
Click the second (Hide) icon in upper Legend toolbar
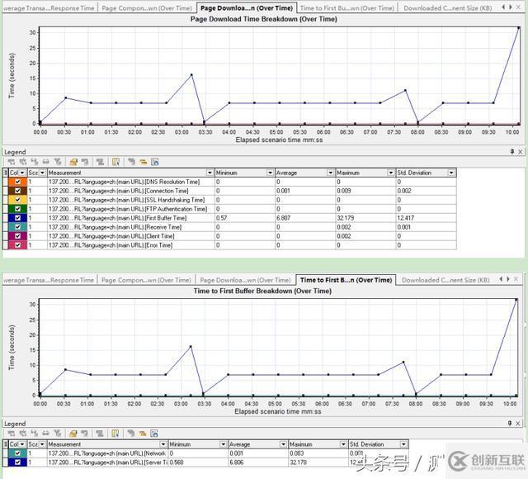point(23,162)
